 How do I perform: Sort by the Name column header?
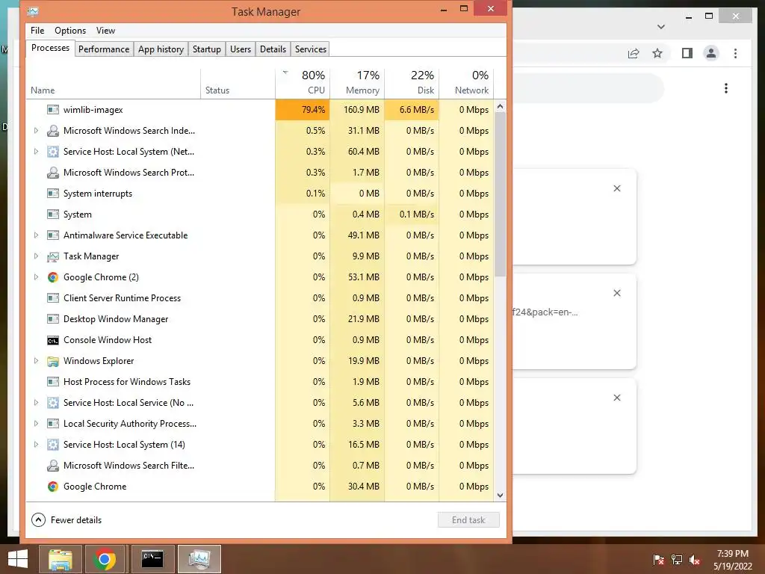pos(114,82)
